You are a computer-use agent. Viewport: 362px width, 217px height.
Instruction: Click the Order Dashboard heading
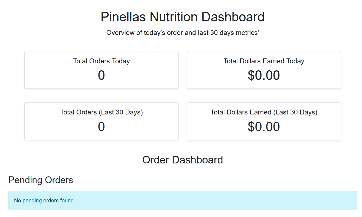[x=183, y=160]
